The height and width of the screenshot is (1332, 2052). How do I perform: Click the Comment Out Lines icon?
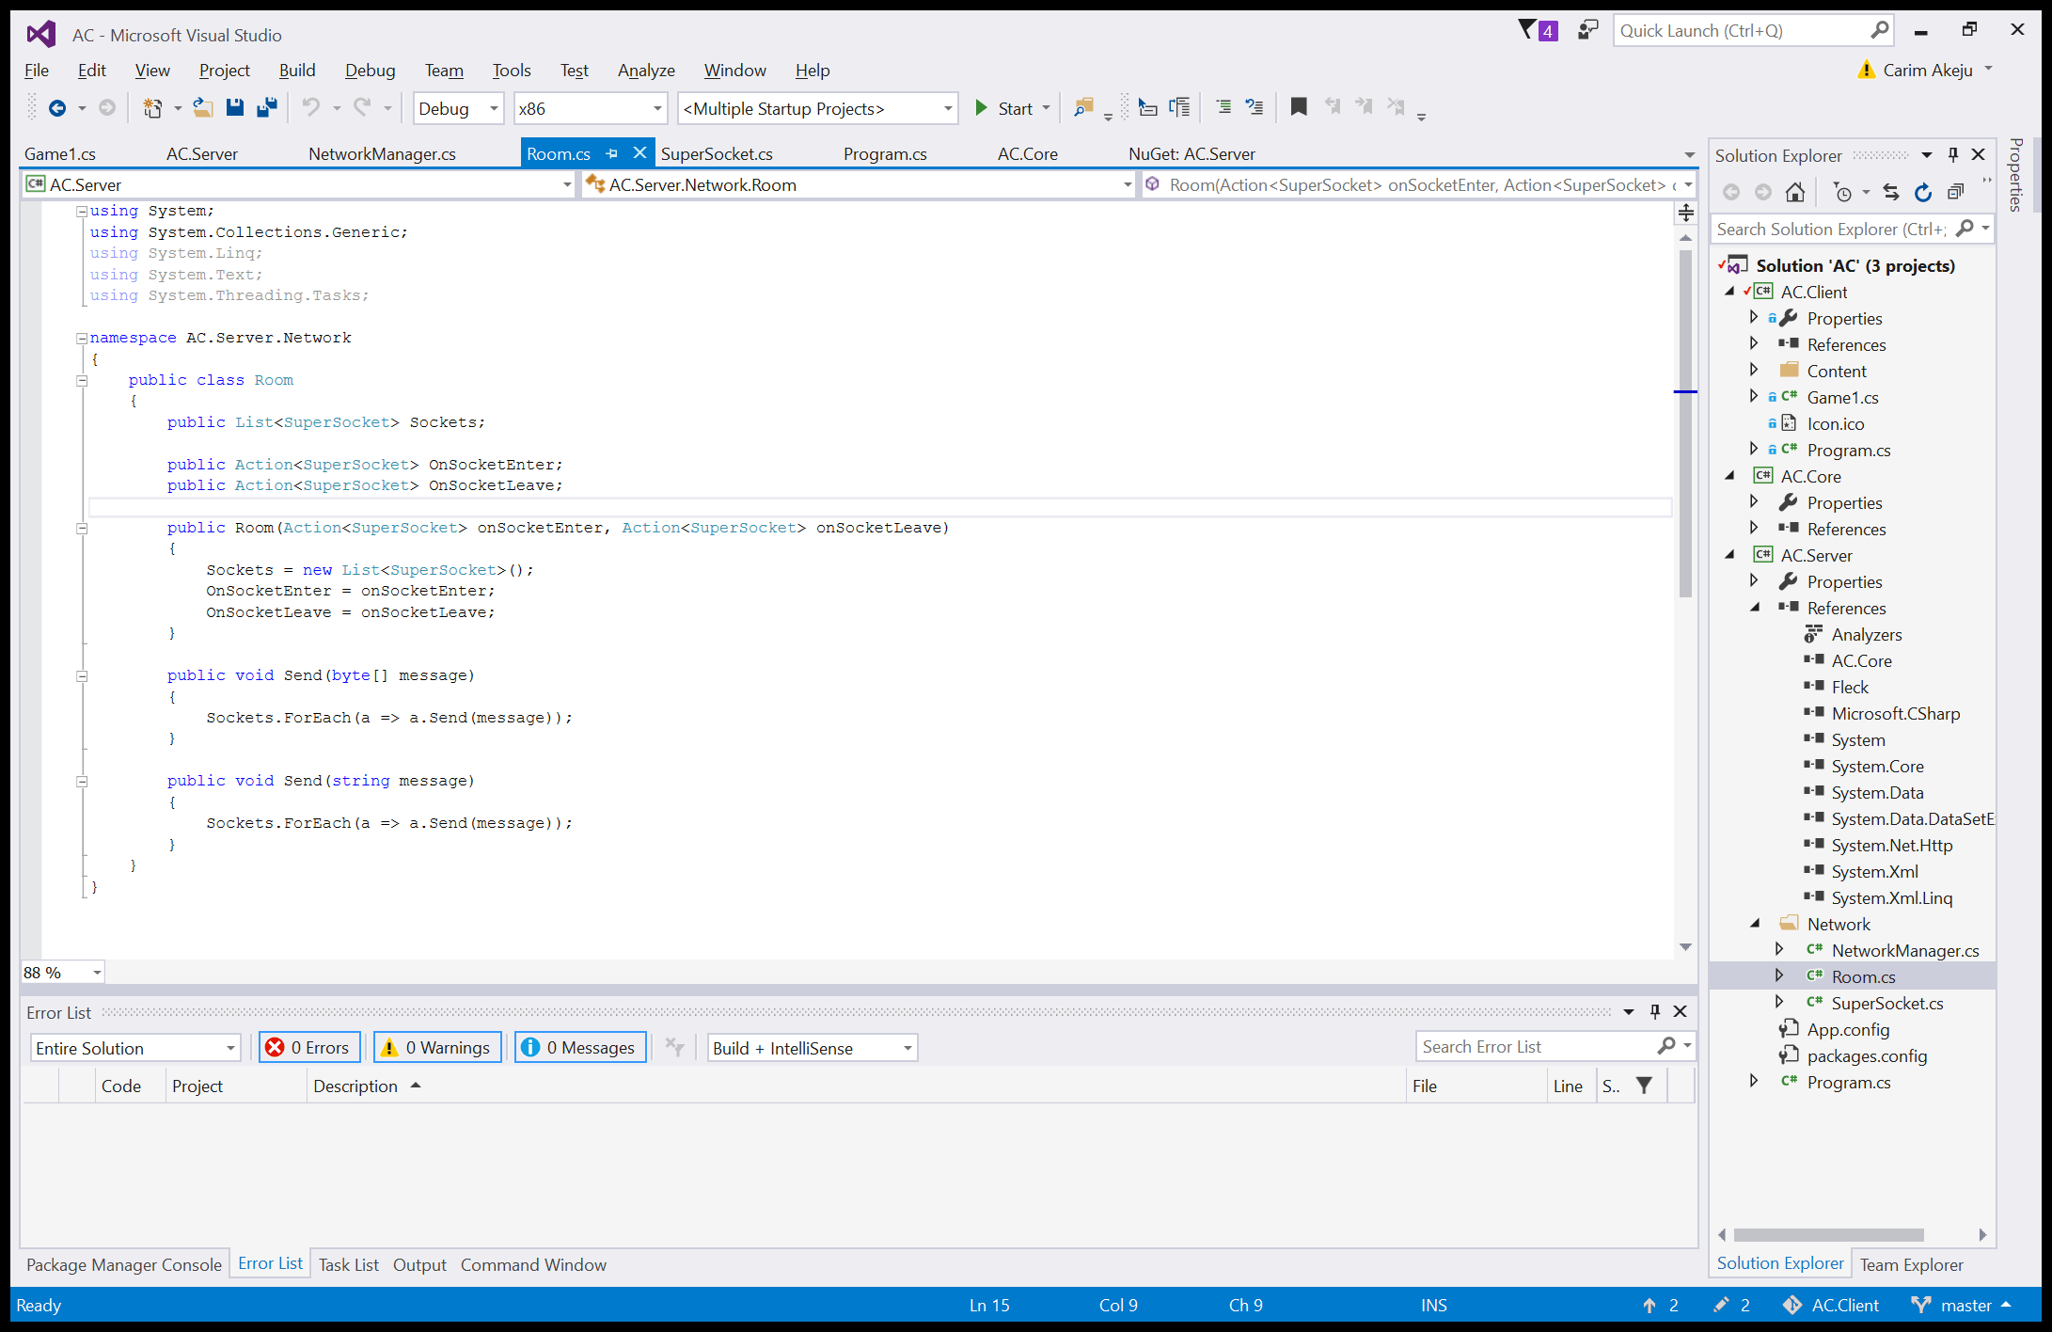(1223, 108)
